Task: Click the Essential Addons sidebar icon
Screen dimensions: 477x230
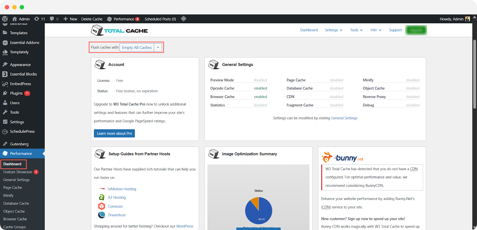Action: pyautogui.click(x=5, y=43)
